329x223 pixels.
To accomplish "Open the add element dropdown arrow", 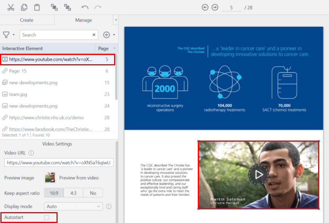I will point(114,35).
